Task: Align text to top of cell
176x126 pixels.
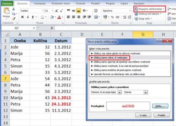Action: pos(68,11)
